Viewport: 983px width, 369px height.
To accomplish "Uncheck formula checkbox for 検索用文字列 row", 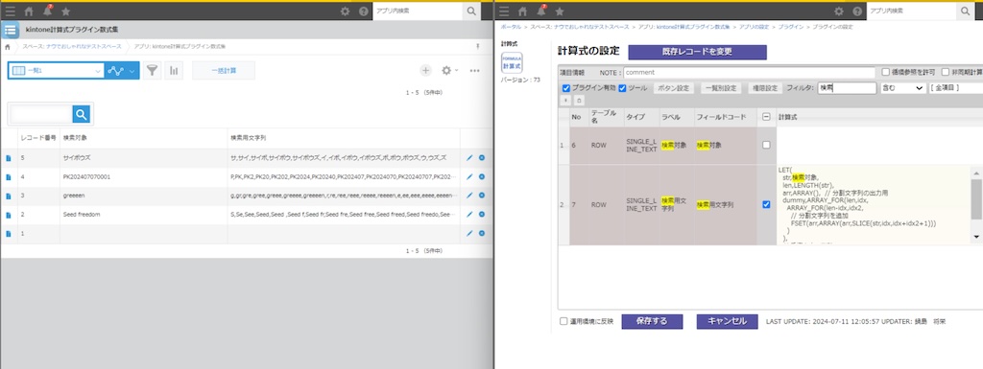I will (766, 204).
